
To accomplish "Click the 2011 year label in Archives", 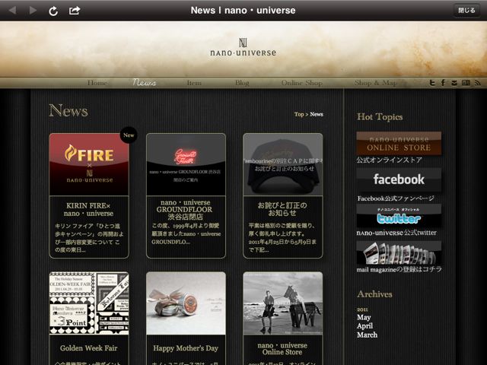I will coord(362,309).
